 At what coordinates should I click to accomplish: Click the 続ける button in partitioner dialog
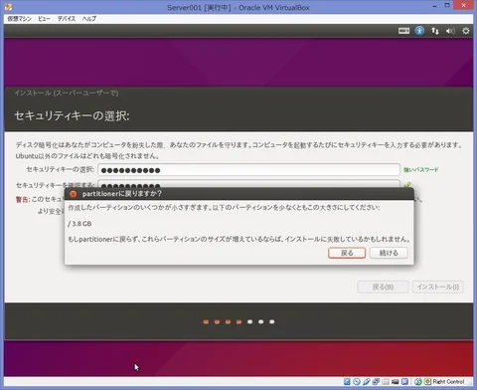point(389,253)
